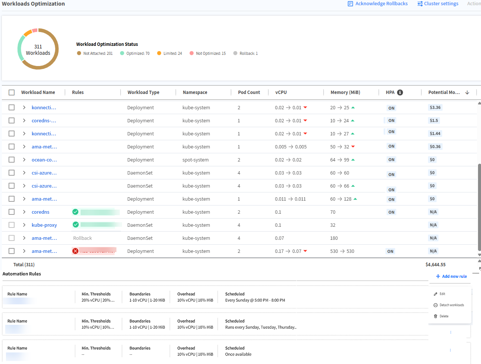The image size is (481, 364).
Task: Toggle HPA ON for ocean-co deployment
Action: [x=391, y=159]
